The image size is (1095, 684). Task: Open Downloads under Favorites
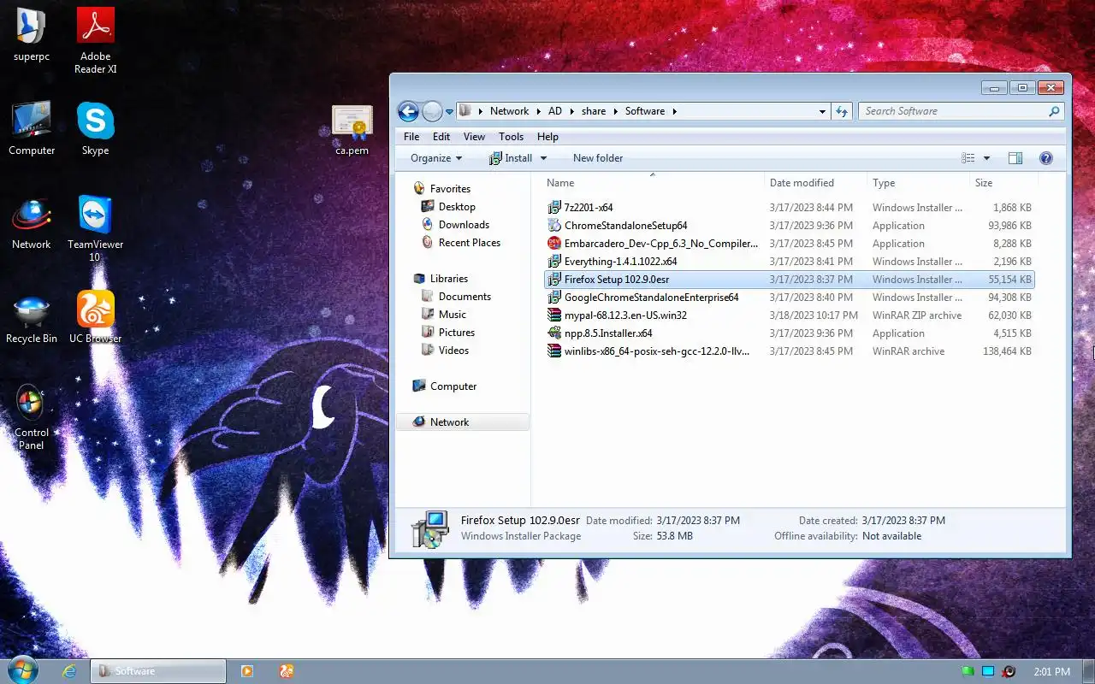click(464, 225)
